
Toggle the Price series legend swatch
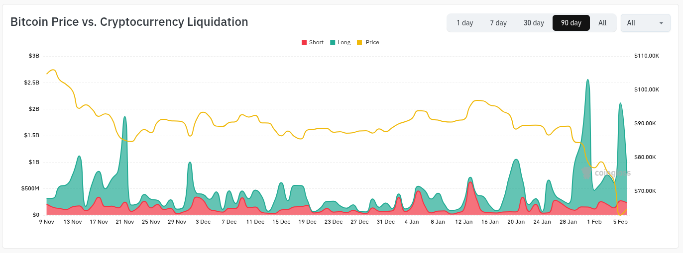360,43
